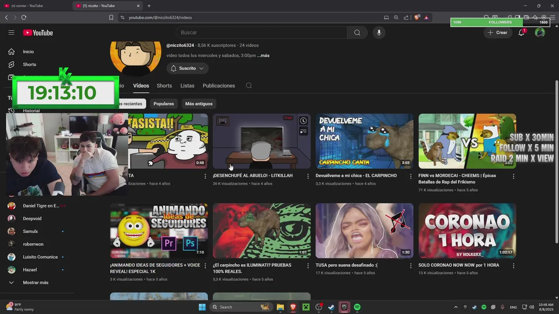Open CORONAO 1 HORA video thumbnail
The width and height of the screenshot is (559, 314).
(x=467, y=231)
